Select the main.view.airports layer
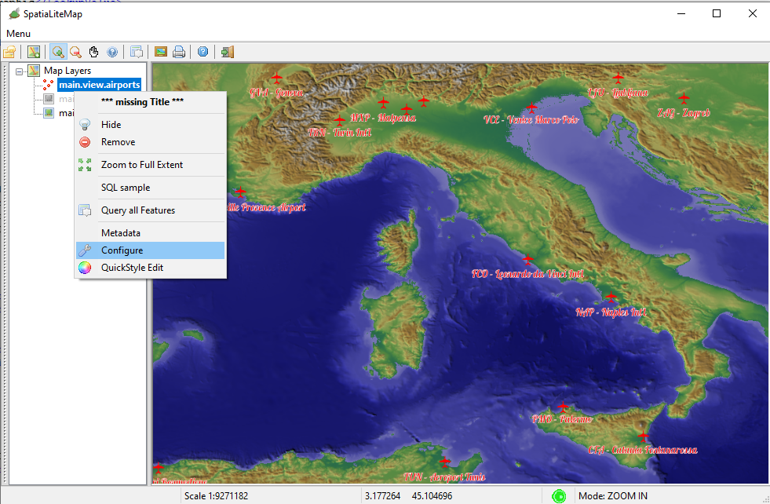 (100, 85)
